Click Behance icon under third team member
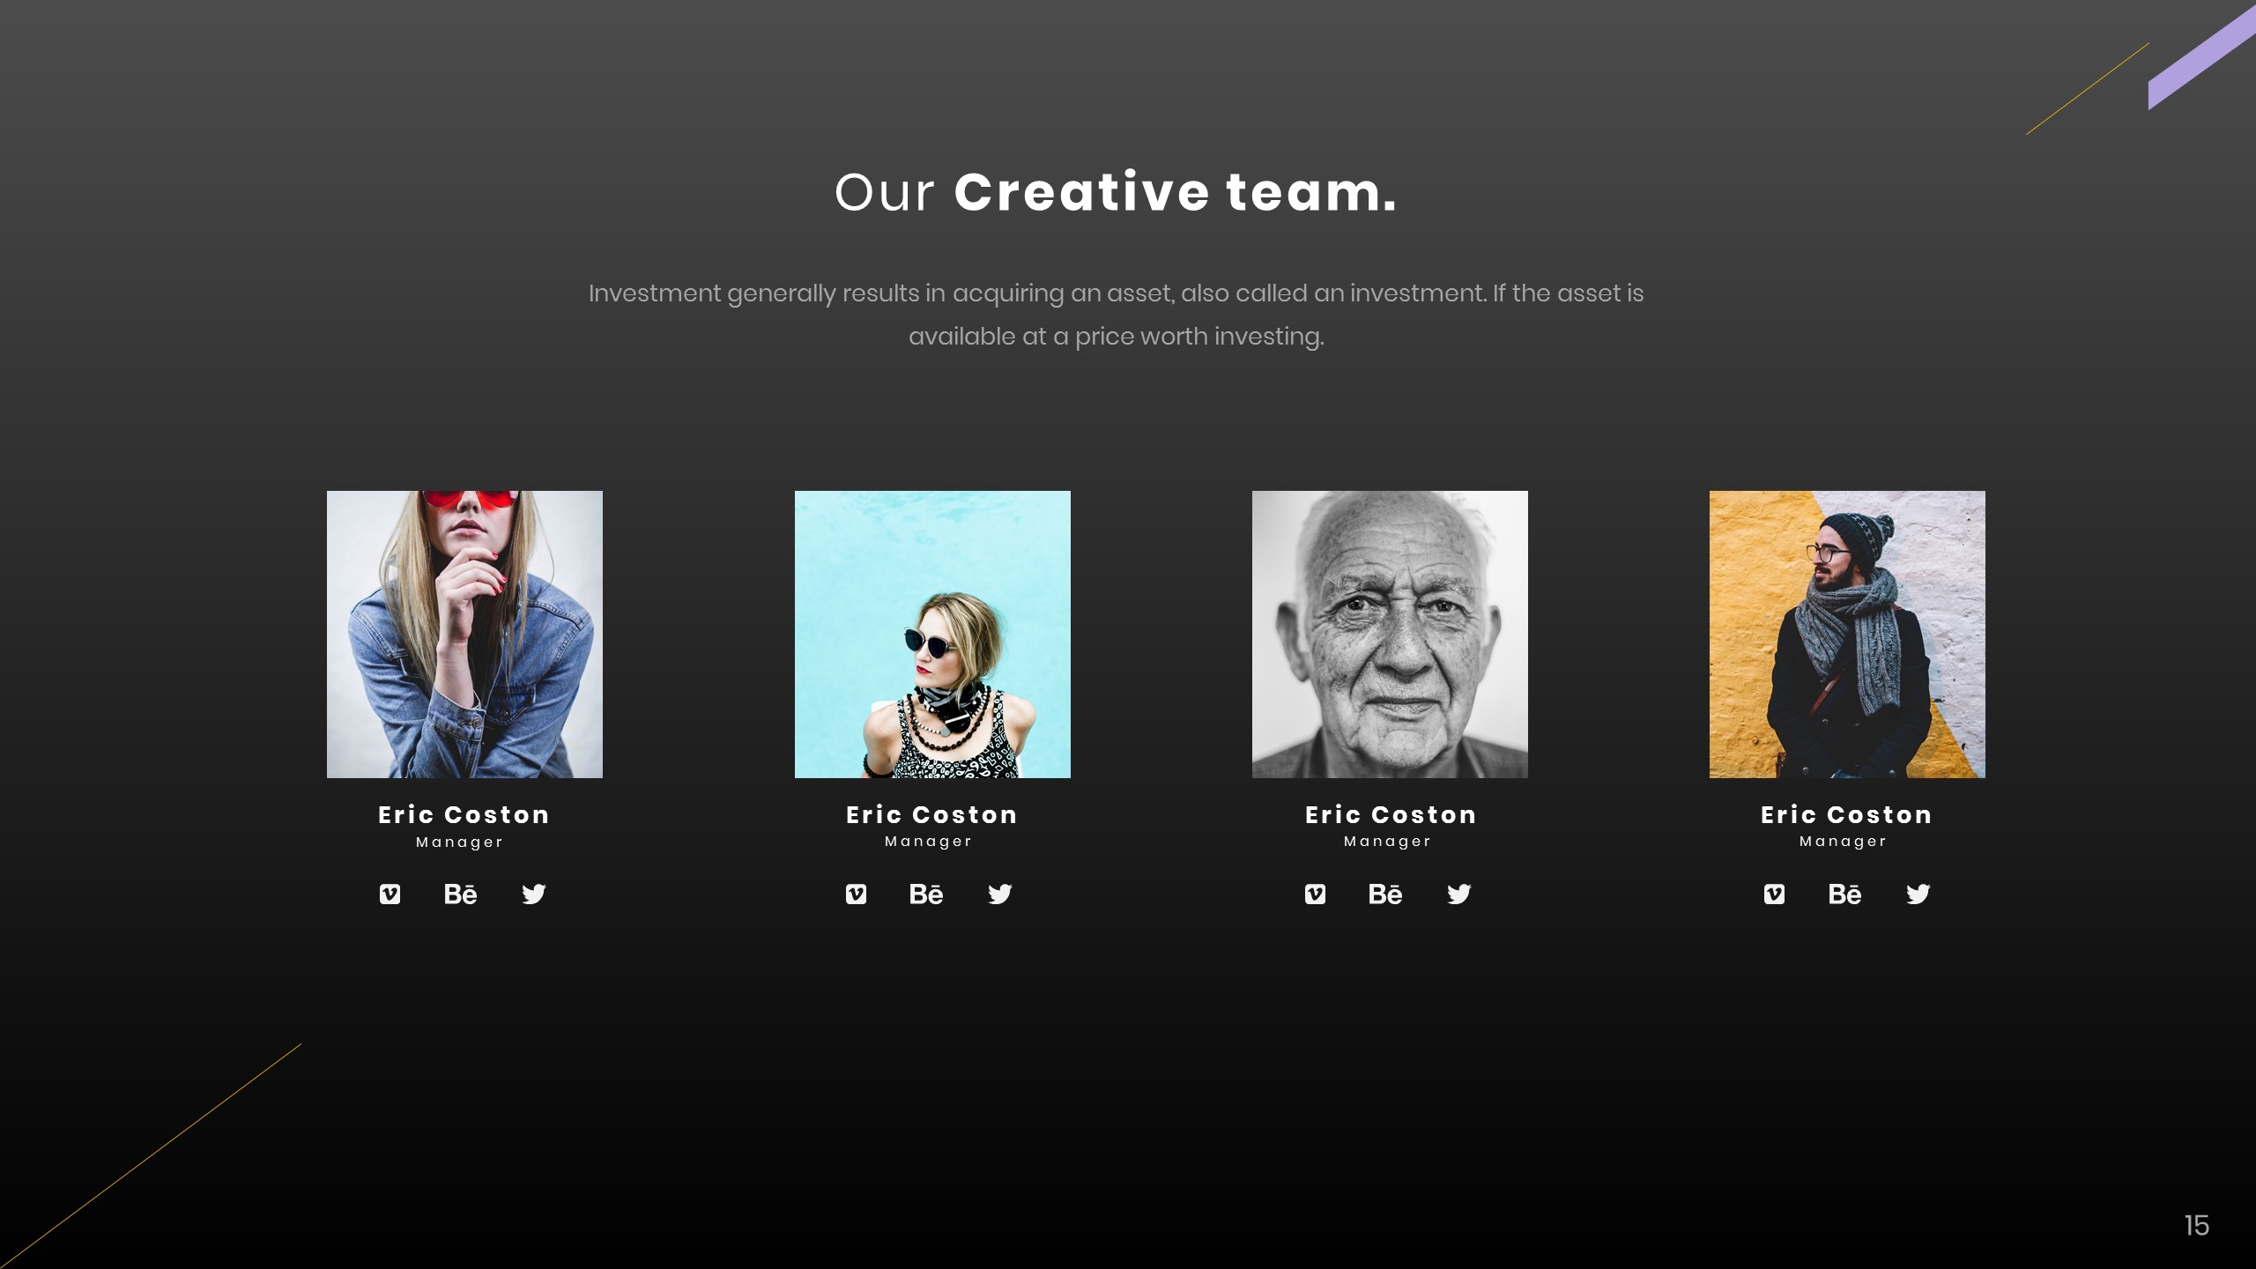 (1385, 894)
